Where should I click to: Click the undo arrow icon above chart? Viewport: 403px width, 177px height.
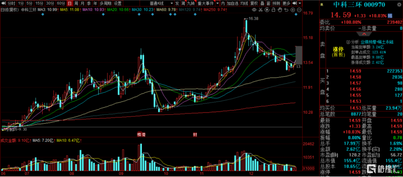[286, 10]
